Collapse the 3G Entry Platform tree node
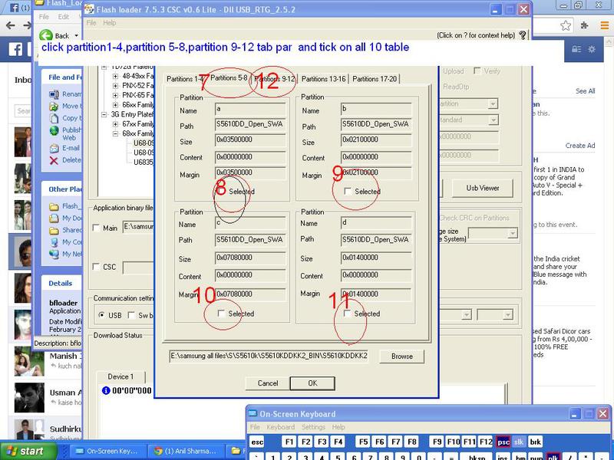614x460 pixels. [x=104, y=114]
